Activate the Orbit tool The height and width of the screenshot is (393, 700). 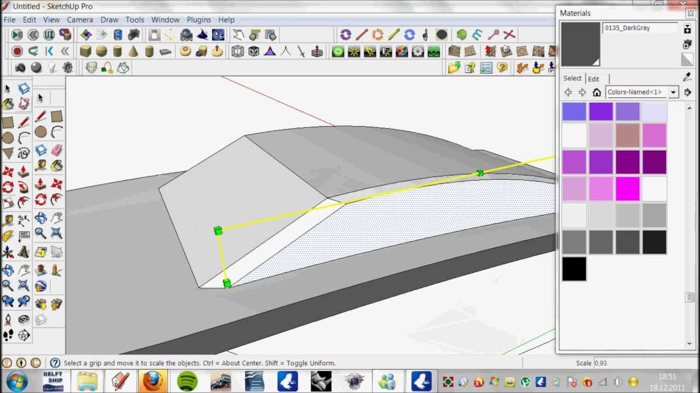coord(8,269)
